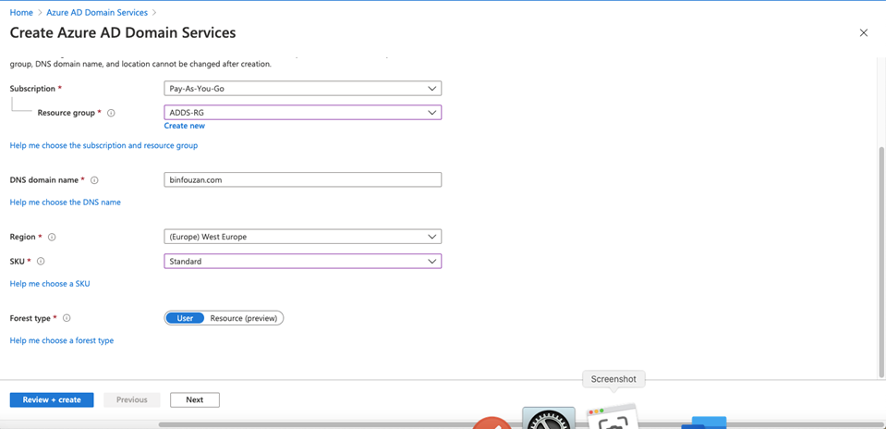Open the red app icon in the dock

tap(492, 423)
